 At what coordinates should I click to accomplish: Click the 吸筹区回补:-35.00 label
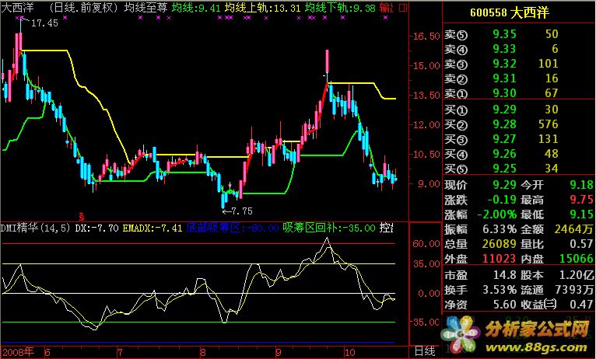(x=329, y=228)
